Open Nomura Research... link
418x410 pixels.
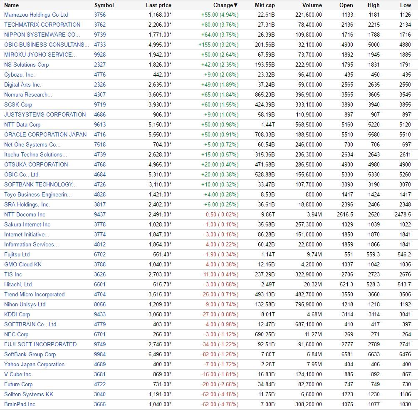(28, 95)
